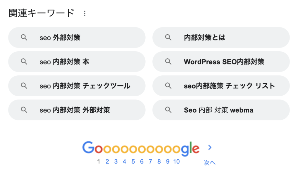Go to search results page 10
The image size is (301, 178).
click(176, 161)
